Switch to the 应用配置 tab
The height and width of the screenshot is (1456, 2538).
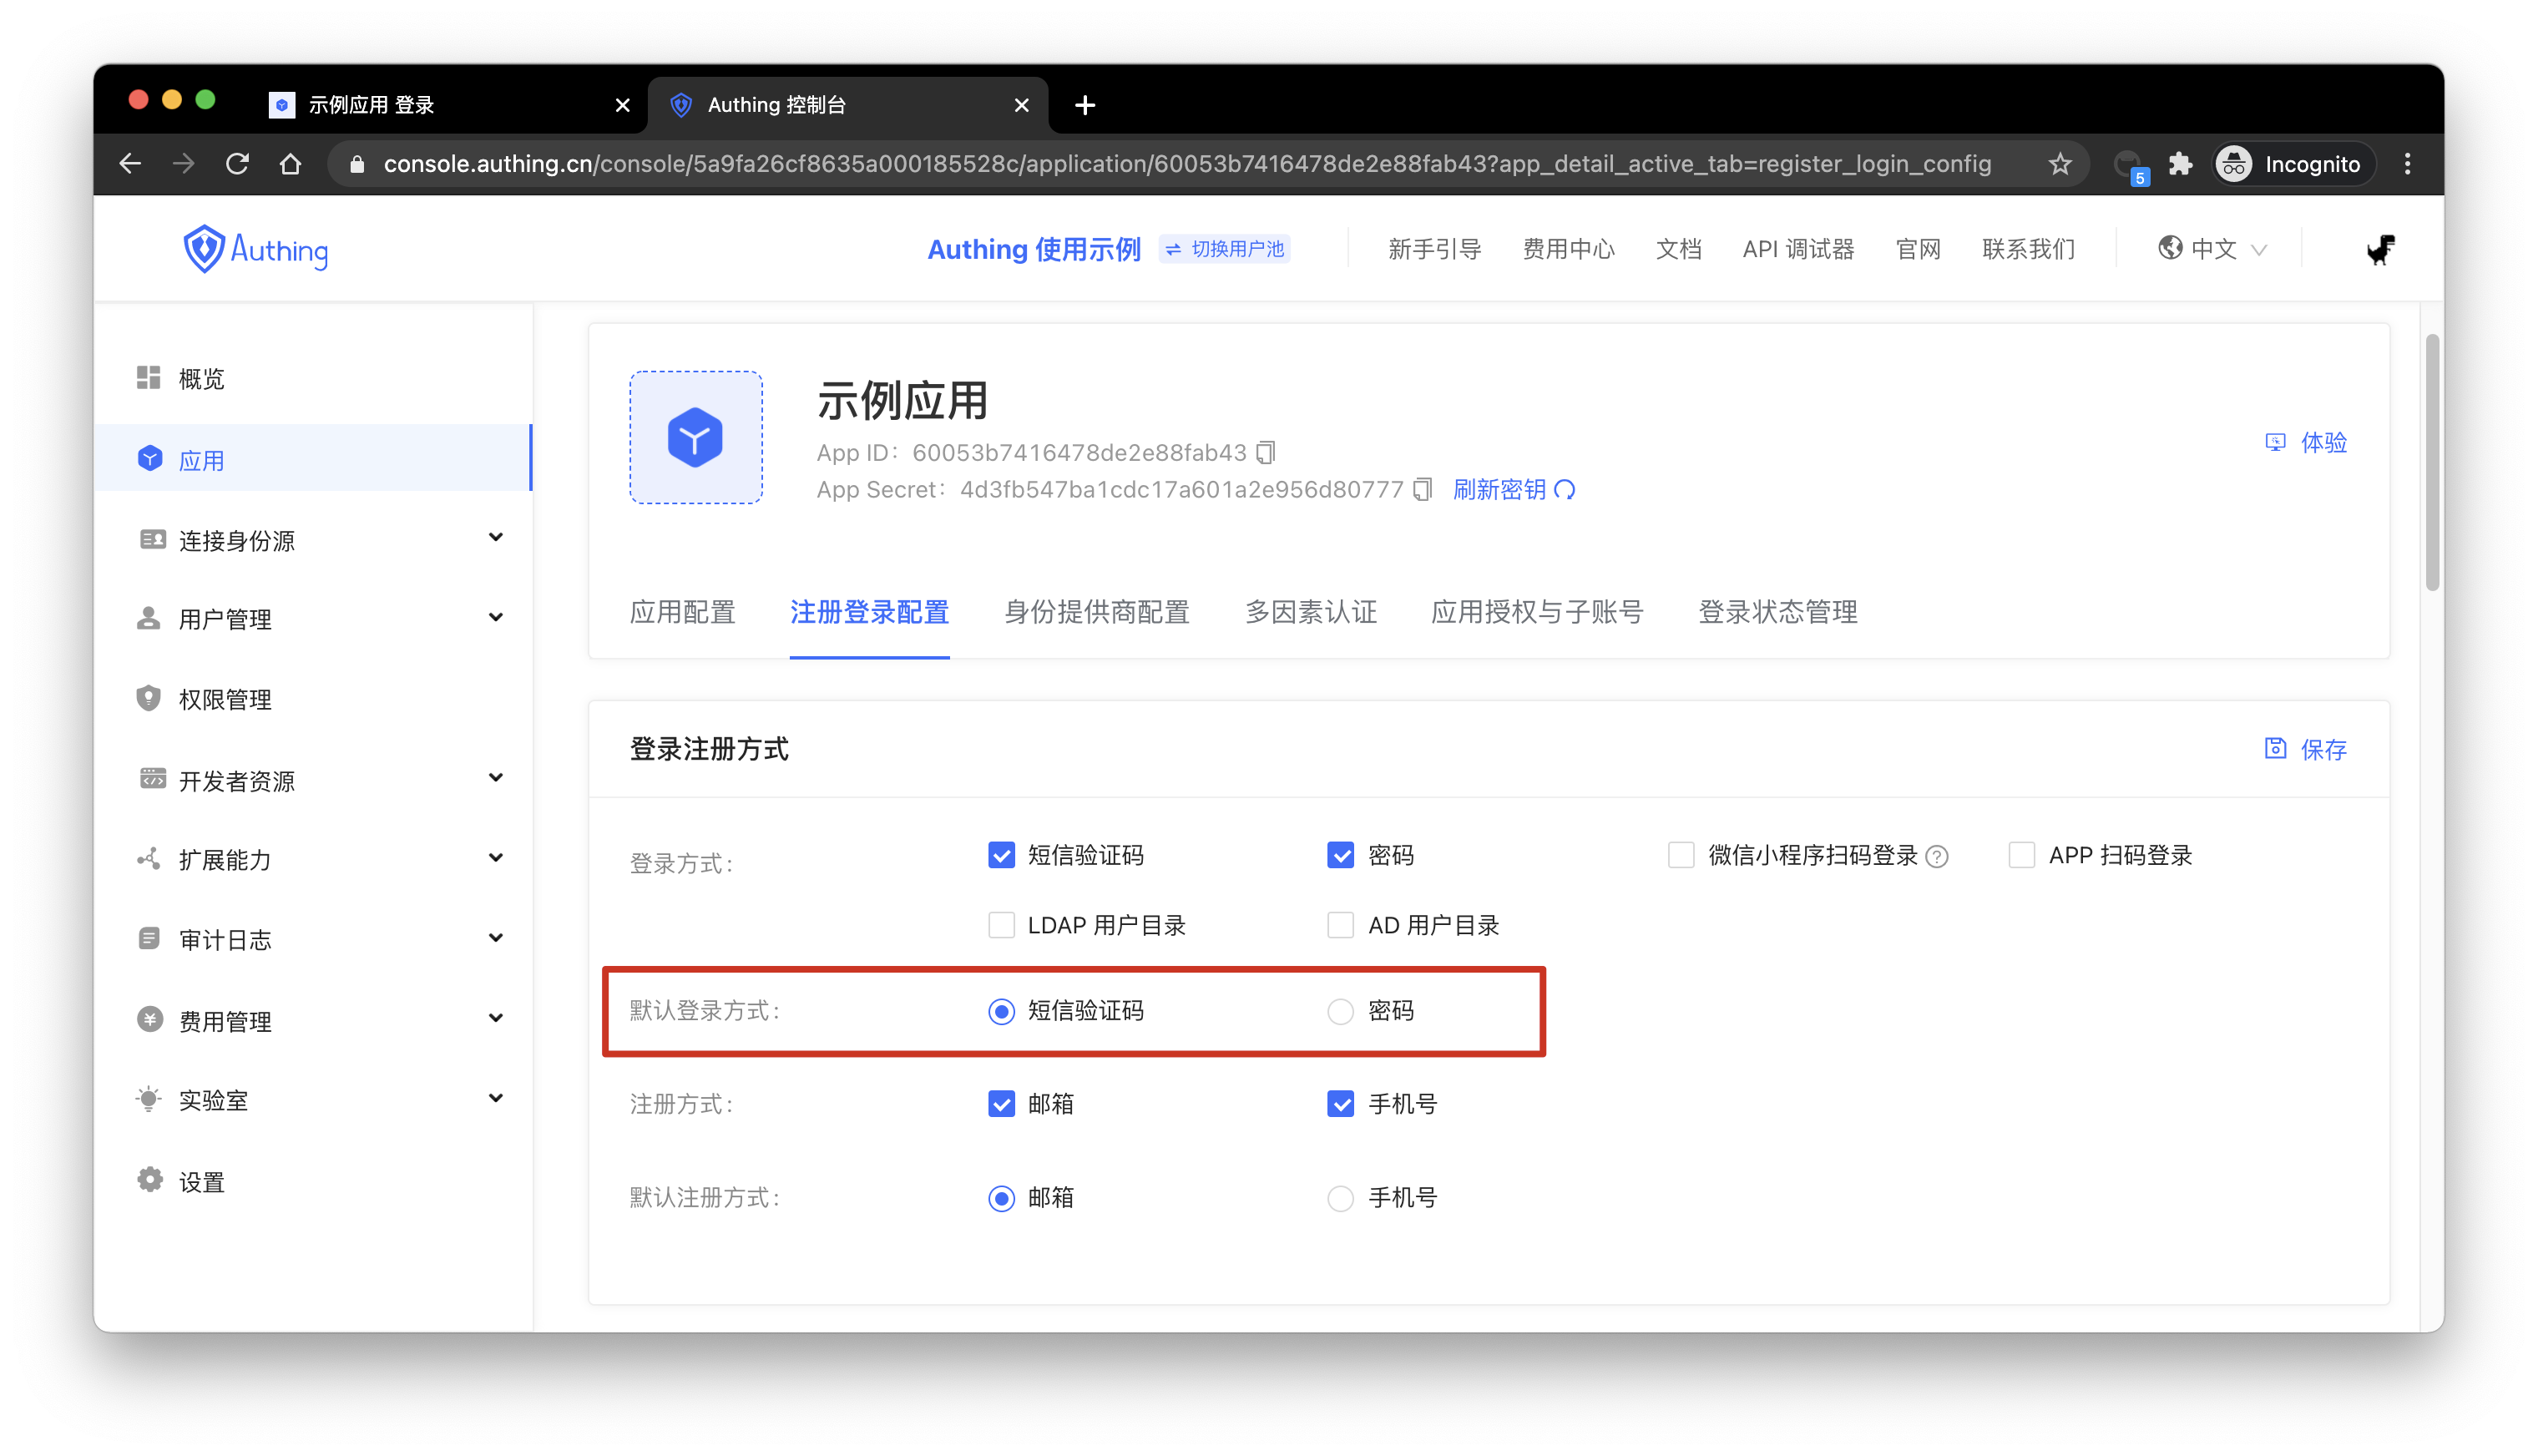tap(682, 612)
